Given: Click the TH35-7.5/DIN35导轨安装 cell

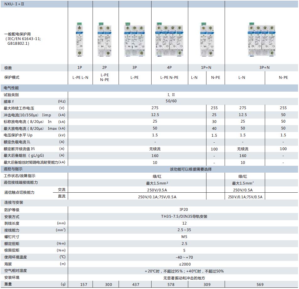Looking at the screenshot, I should point(184,216).
